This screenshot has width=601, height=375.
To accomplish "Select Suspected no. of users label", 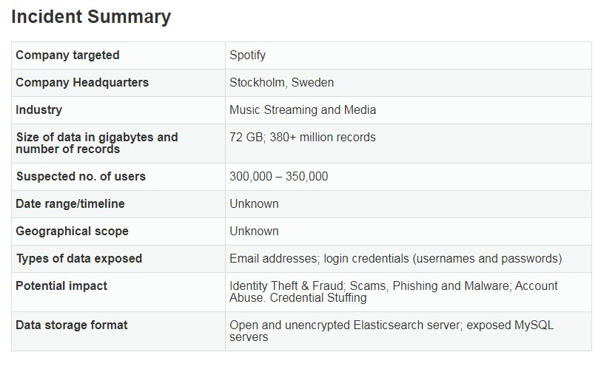I will tap(81, 176).
